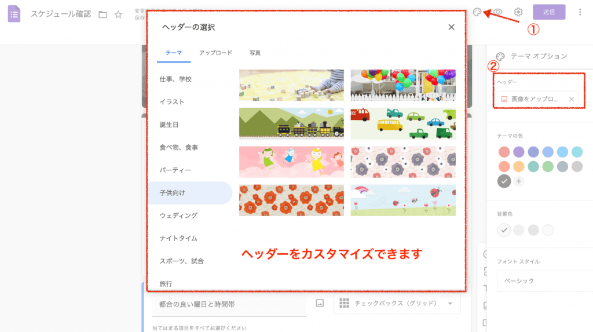Open form settings gear icon
This screenshot has width=593, height=332.
(x=518, y=12)
